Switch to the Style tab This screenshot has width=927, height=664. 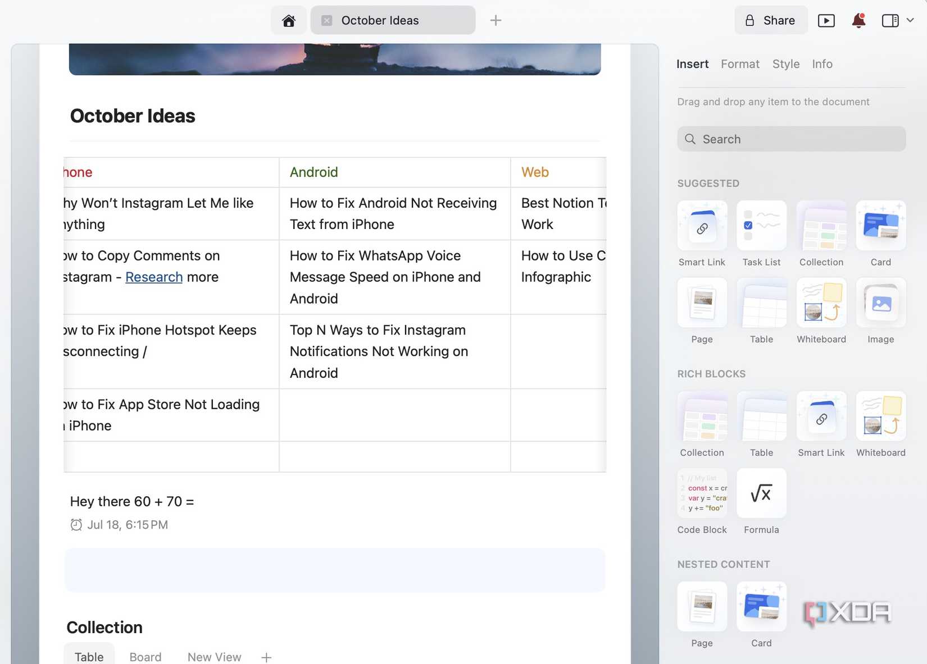point(785,64)
